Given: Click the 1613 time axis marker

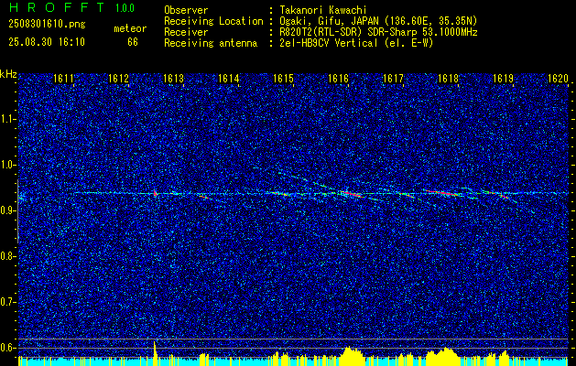Looking at the screenshot, I should tap(173, 79).
